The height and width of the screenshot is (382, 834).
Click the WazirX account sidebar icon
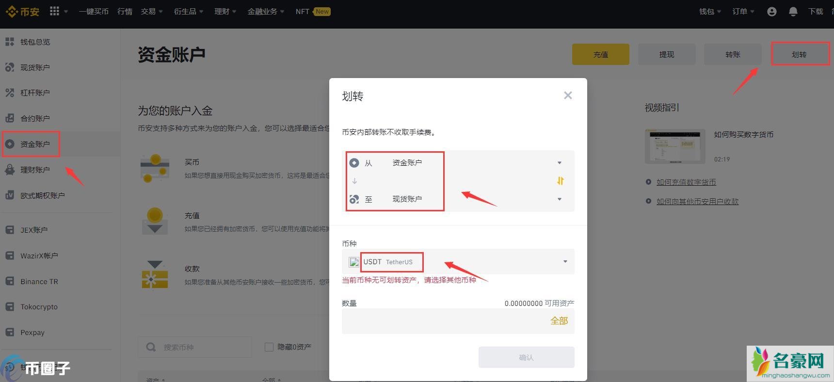pos(10,255)
